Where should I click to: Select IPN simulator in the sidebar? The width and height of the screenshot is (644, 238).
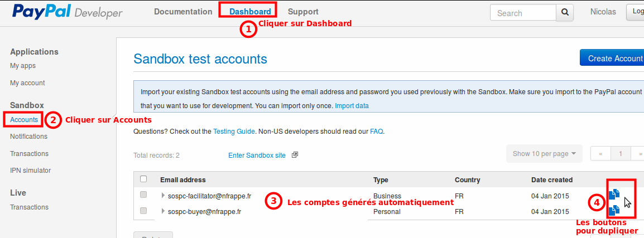click(x=30, y=171)
